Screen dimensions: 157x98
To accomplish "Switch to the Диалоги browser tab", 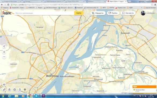I will (x=96, y=2).
